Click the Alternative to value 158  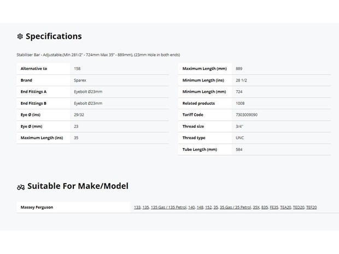pos(77,68)
